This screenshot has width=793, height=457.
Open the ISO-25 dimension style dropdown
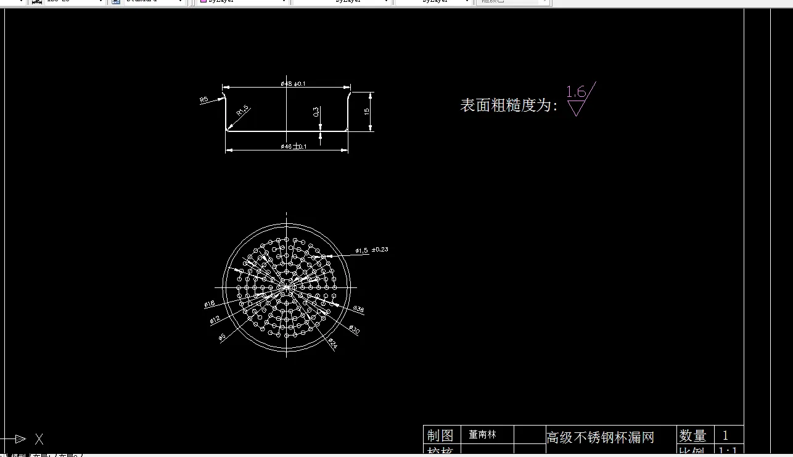pos(101,2)
